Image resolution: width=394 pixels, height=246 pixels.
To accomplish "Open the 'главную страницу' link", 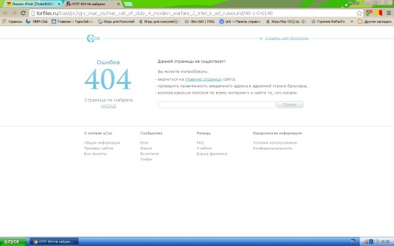I will click(204, 79).
